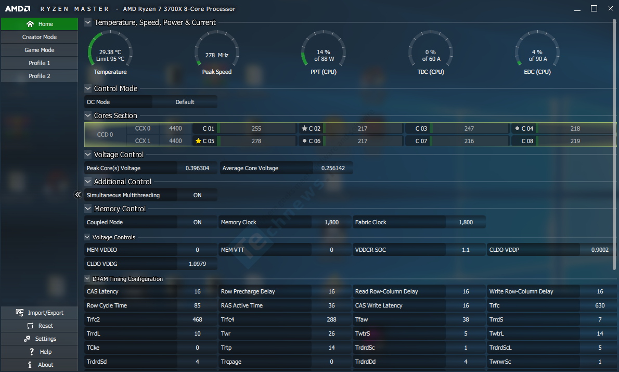Click the Help question mark icon
619x372 pixels.
32,352
